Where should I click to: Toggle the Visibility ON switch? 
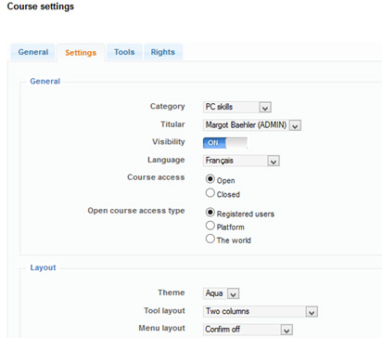[x=225, y=143]
